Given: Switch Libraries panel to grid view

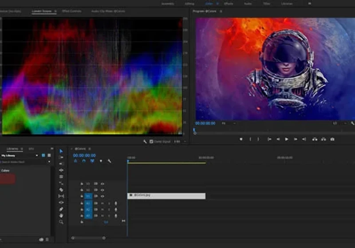Looking at the screenshot, I should tap(43, 155).
